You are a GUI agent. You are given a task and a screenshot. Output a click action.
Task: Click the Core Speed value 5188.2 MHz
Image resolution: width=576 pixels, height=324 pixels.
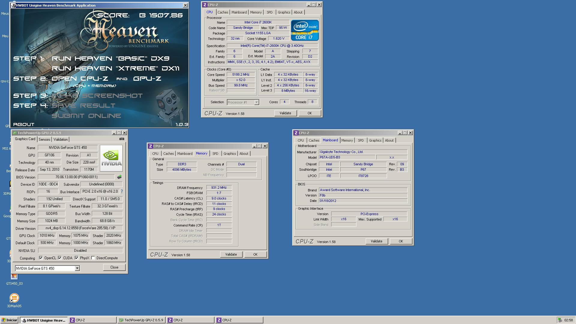click(x=241, y=74)
